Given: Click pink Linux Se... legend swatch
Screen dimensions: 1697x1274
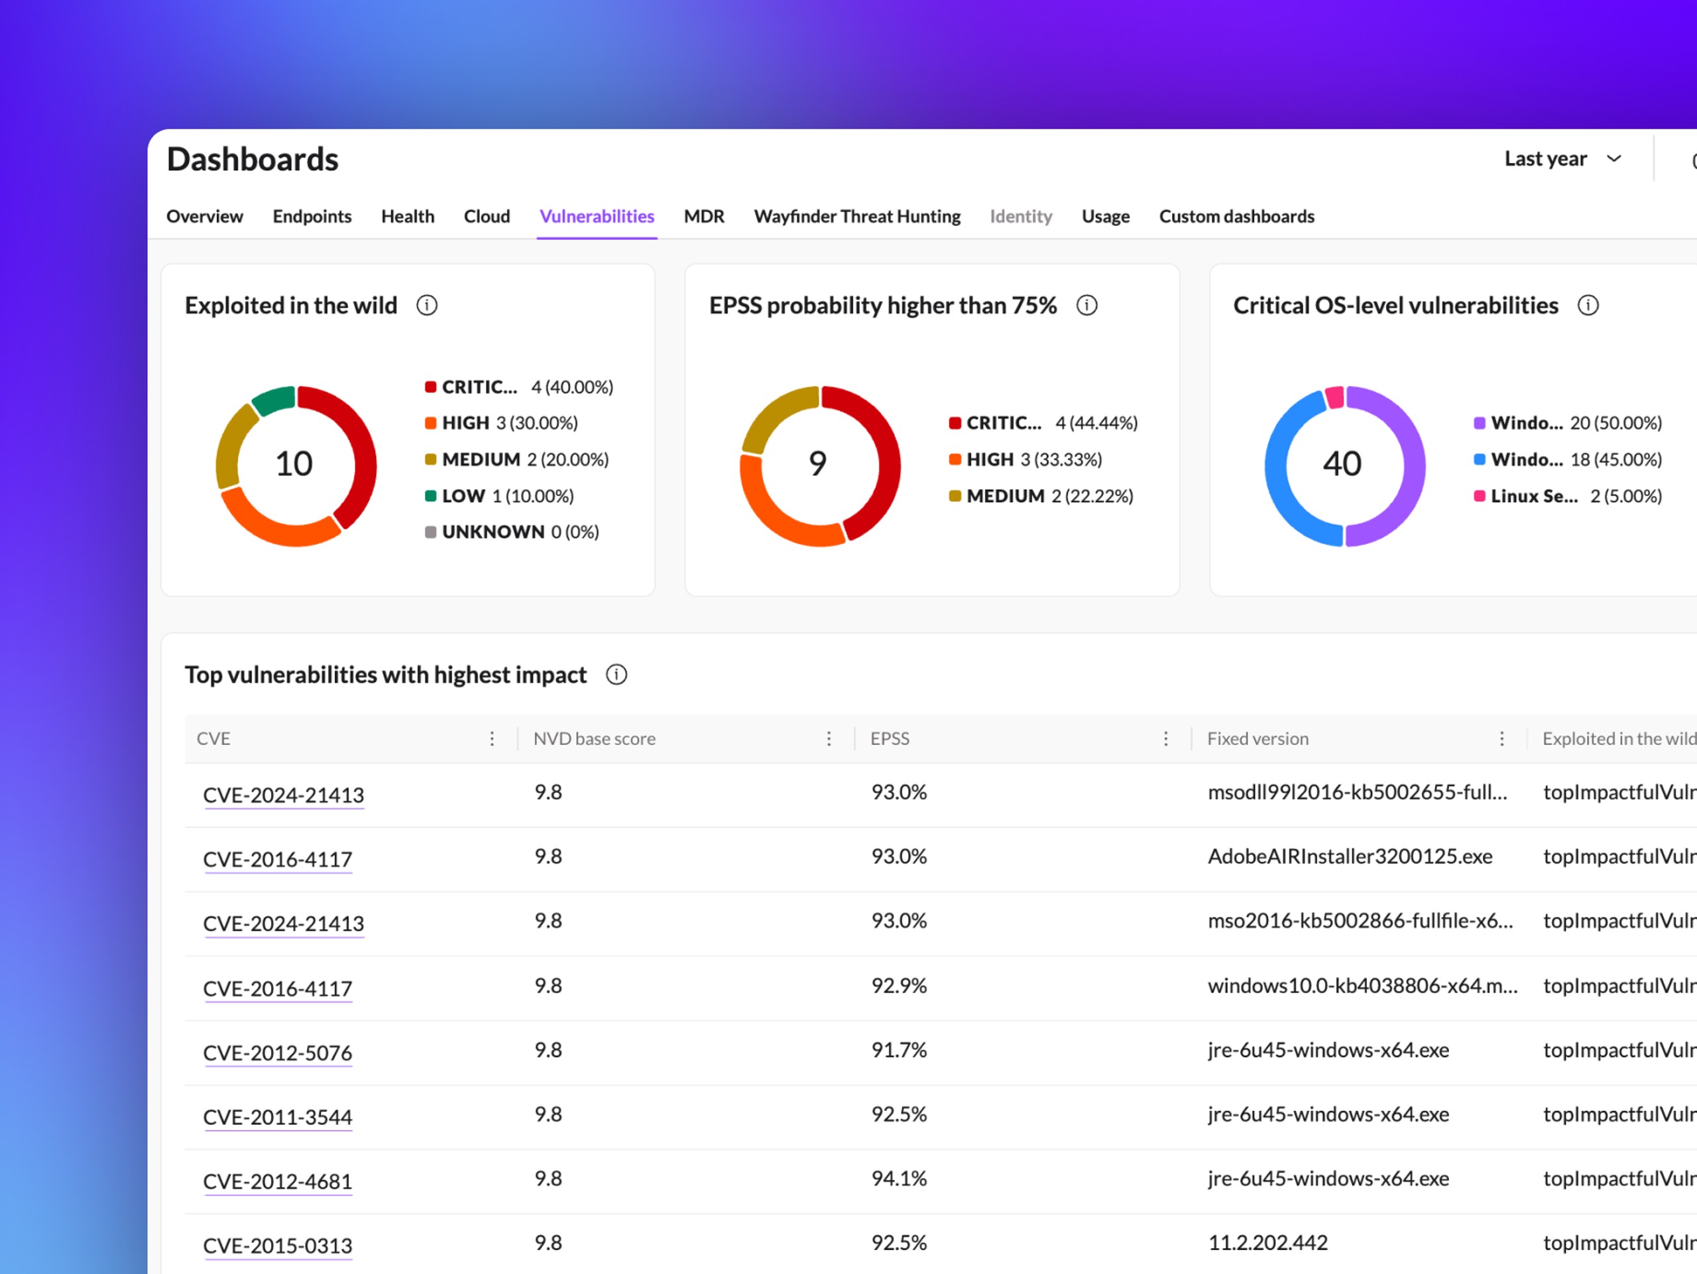Looking at the screenshot, I should (1480, 496).
